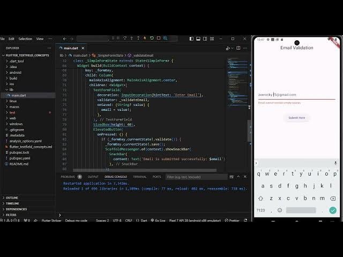Close the bottom panel
The image size is (343, 257).
click(245, 177)
